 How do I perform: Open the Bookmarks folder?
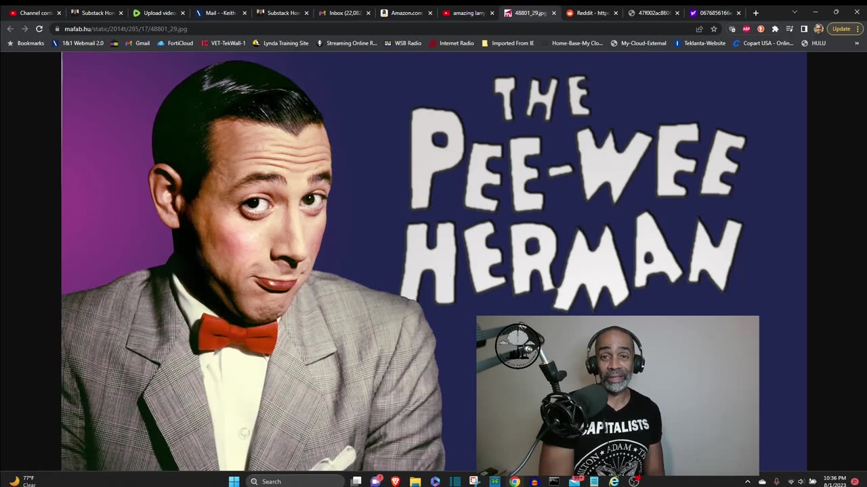(x=25, y=43)
